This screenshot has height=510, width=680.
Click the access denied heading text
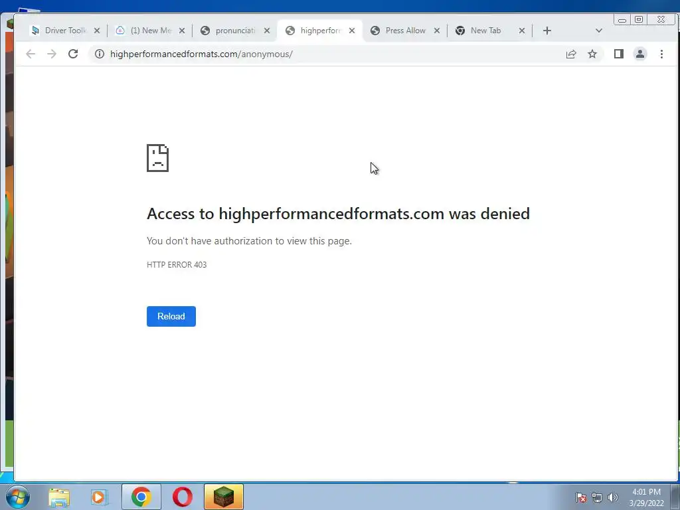(x=338, y=214)
